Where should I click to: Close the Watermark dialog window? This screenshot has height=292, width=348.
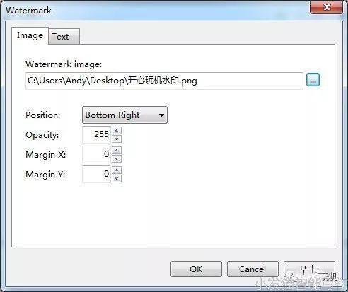[x=327, y=7]
